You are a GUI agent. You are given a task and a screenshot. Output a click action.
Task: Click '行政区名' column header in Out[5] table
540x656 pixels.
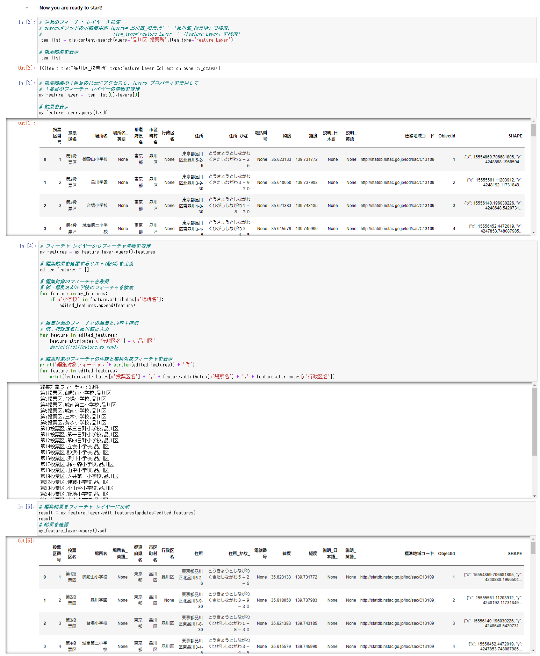(x=168, y=554)
